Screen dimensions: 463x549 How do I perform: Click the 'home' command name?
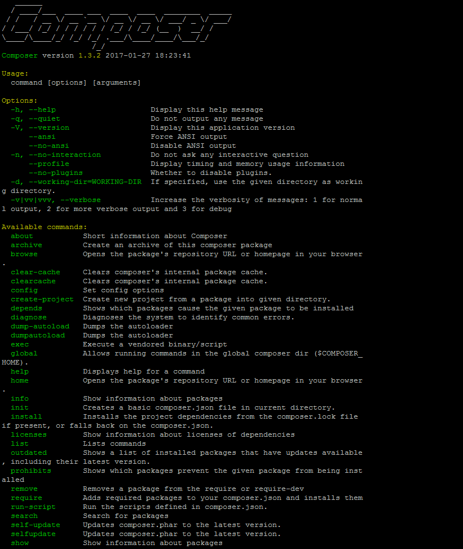coord(20,381)
